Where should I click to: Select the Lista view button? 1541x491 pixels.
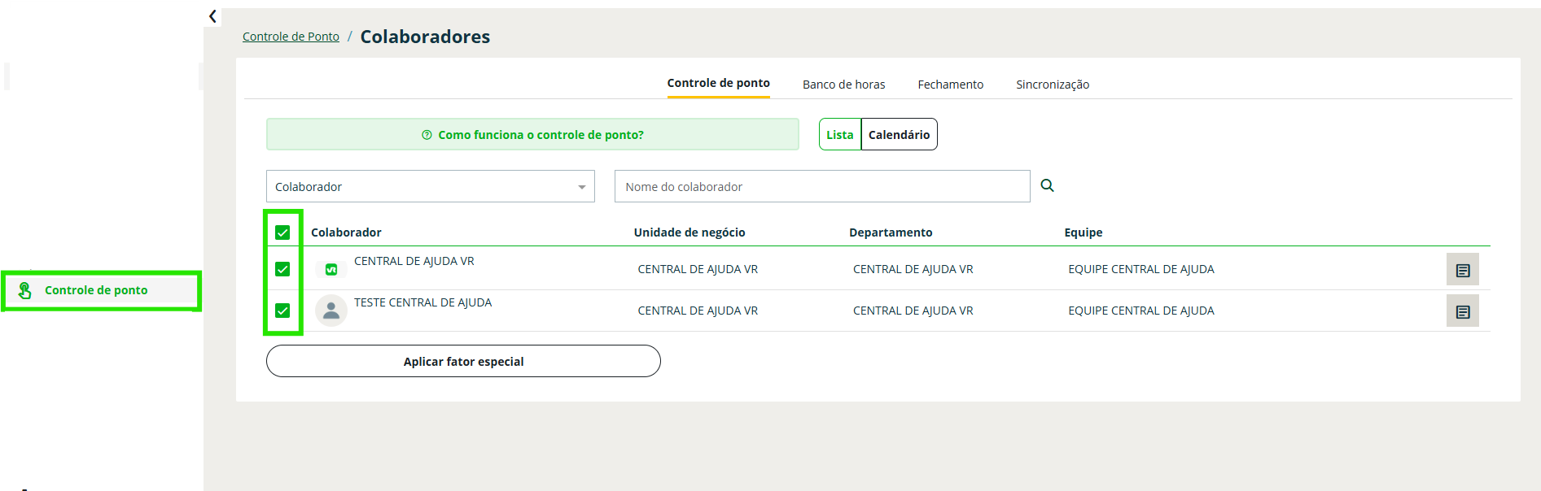pos(839,135)
